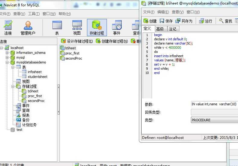The width and height of the screenshot is (238, 166).
Task: Select 报表 reports node in tree
Action: [x=26, y=115]
